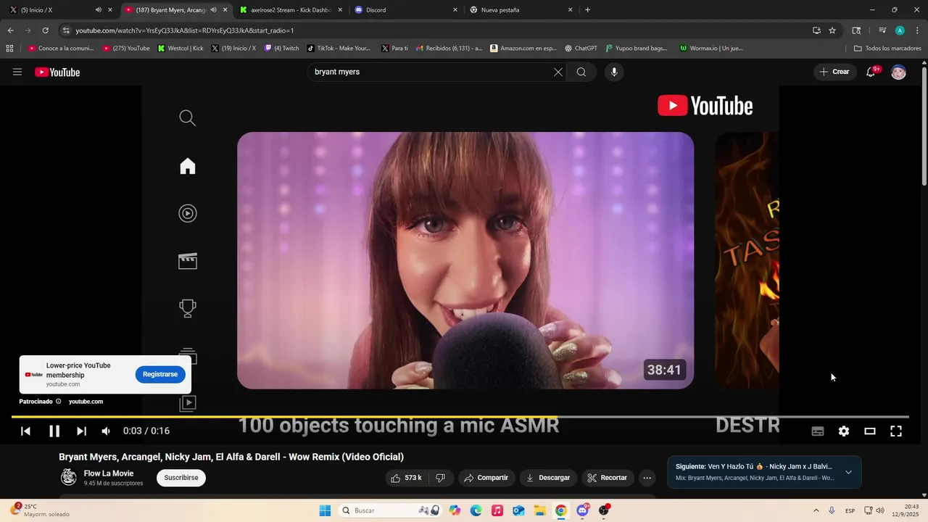Open more actions ellipsis menu
Image resolution: width=928 pixels, height=522 pixels.
coord(647,478)
